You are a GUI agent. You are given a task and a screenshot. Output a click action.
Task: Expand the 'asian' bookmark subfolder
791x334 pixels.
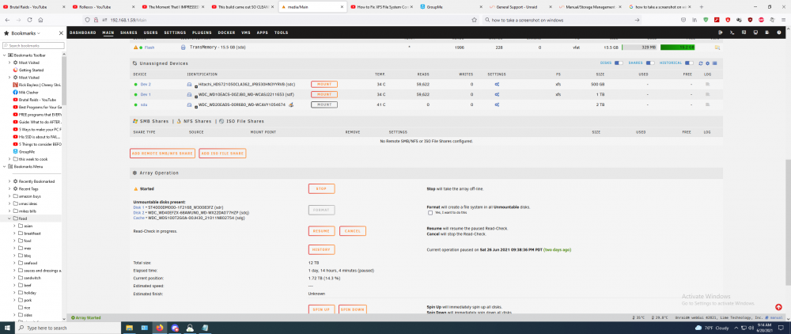(14, 226)
